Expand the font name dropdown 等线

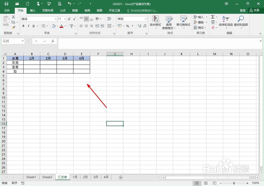coord(55,19)
